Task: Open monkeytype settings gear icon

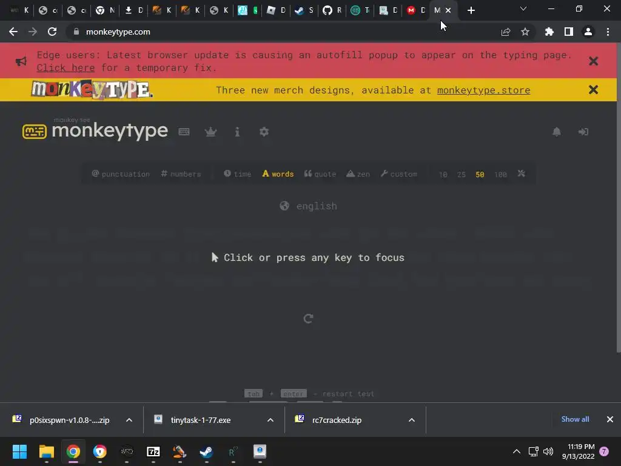Action: point(264,132)
